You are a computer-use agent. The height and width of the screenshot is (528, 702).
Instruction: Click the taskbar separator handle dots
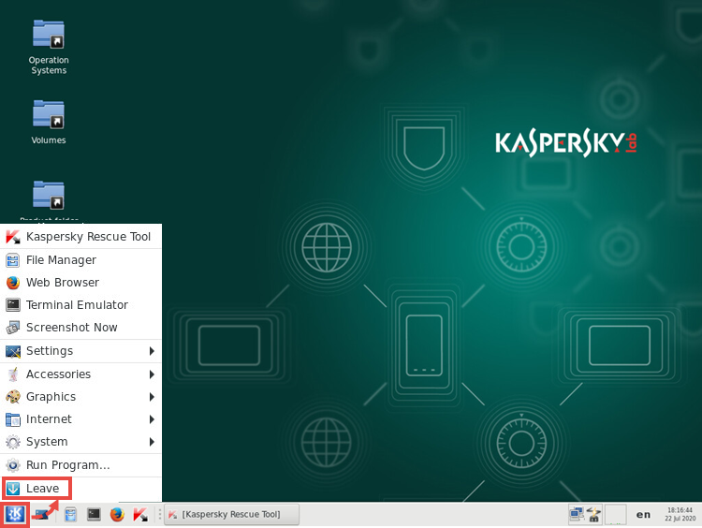click(x=160, y=514)
